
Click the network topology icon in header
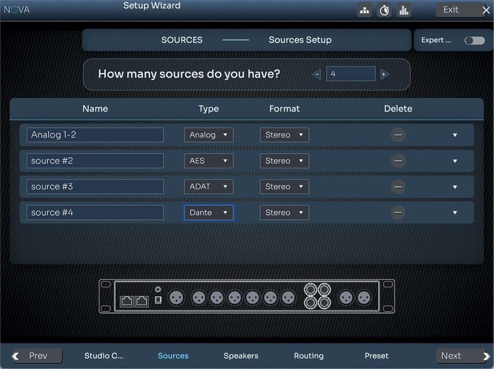coord(365,10)
